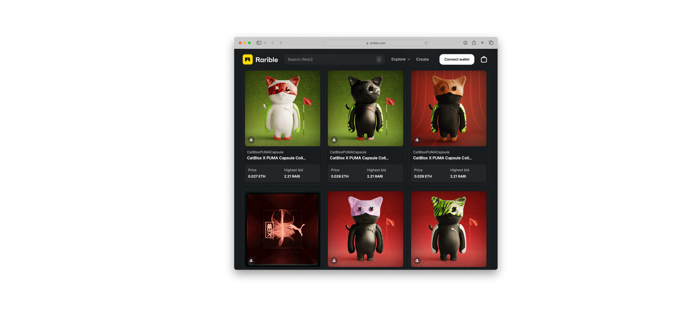Open the shopping bag cart icon

click(484, 59)
